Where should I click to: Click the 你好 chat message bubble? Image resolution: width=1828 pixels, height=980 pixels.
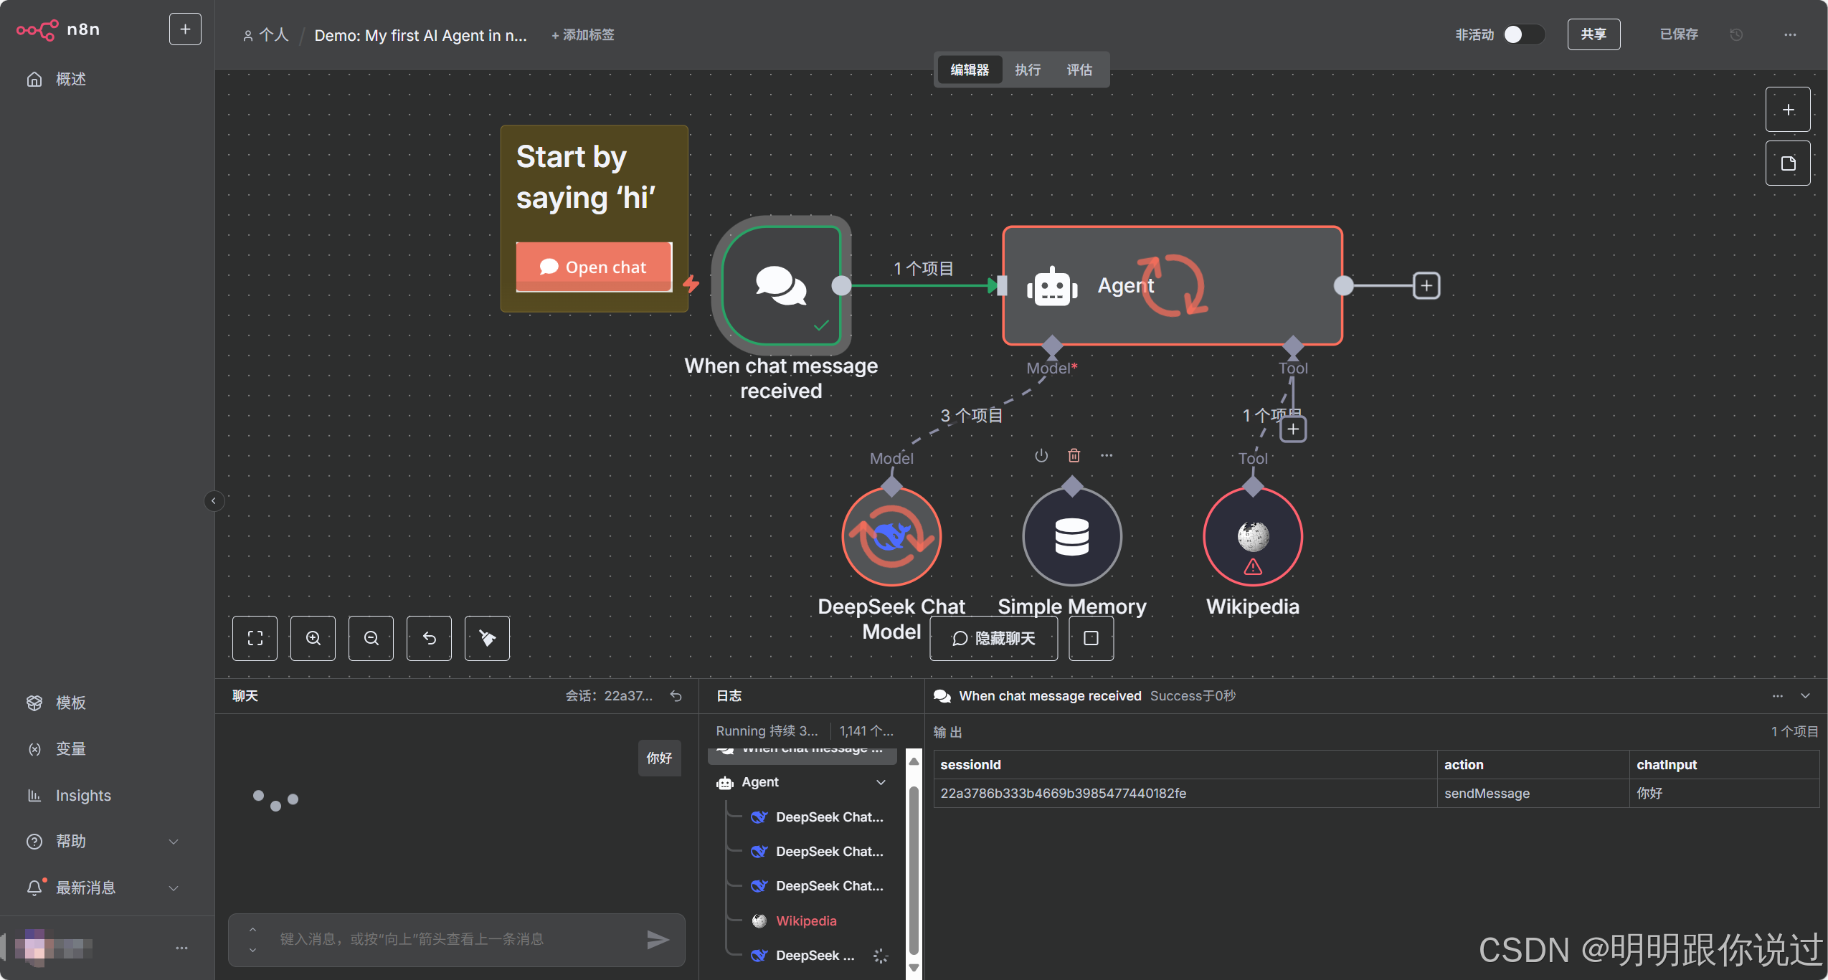(x=659, y=758)
